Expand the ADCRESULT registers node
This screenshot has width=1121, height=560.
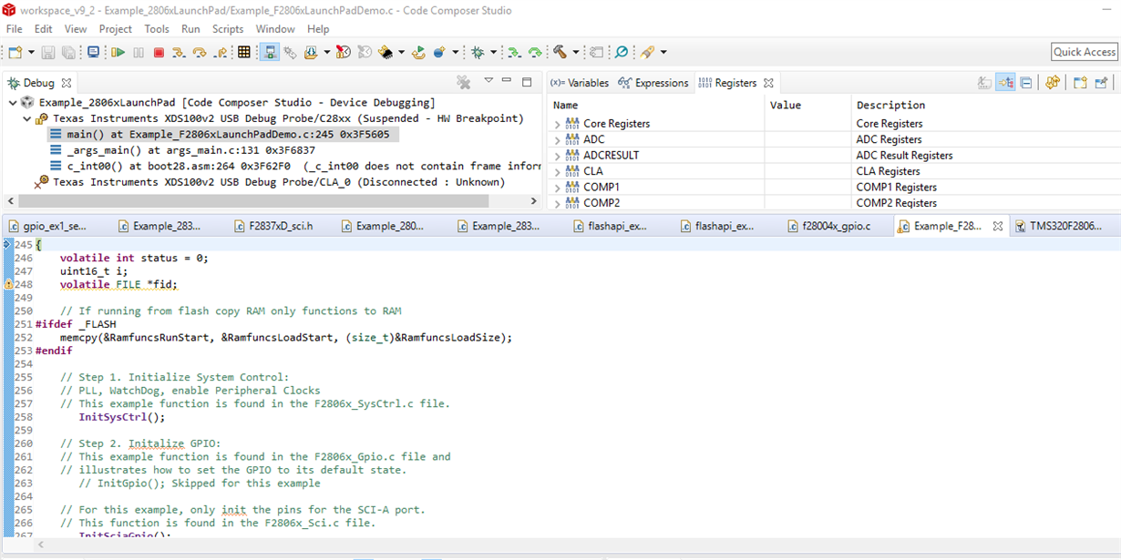point(558,156)
